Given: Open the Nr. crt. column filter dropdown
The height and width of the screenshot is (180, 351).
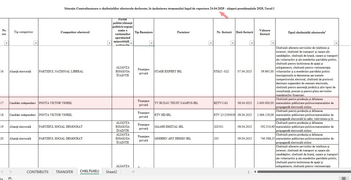Looking at the screenshot, I should click(x=6, y=43).
